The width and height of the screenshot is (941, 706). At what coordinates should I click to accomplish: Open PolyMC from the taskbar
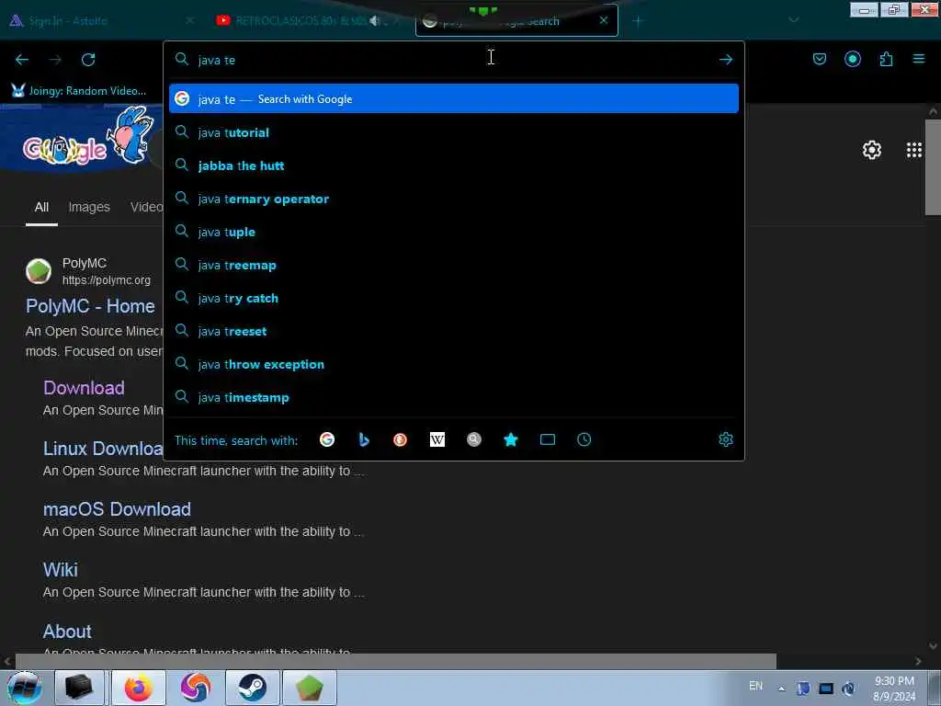click(x=310, y=688)
